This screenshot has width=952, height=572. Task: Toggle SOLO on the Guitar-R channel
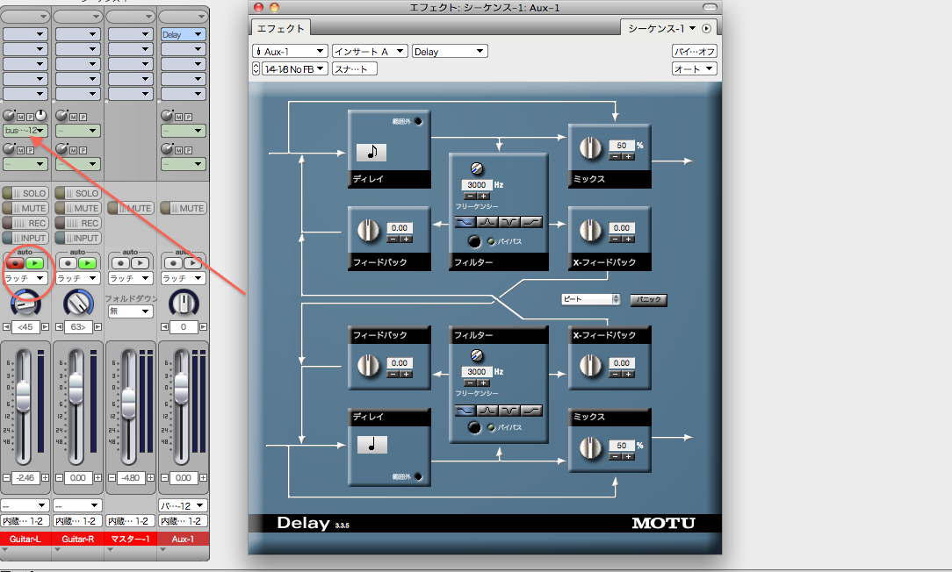coord(77,193)
